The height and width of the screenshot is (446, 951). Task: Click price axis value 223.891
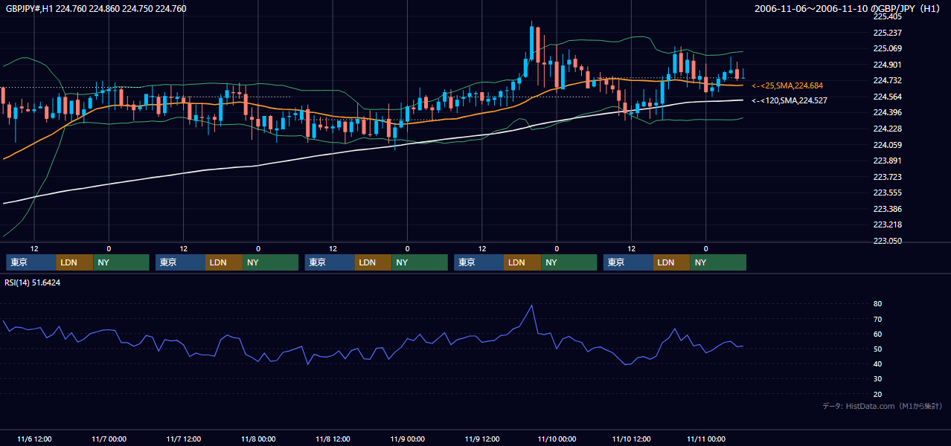point(888,161)
